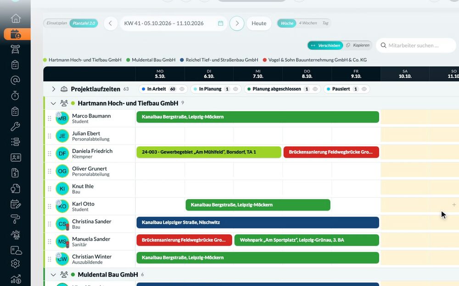
Task: Click the JE avatar of Julian Ebert
Action: 62,136
